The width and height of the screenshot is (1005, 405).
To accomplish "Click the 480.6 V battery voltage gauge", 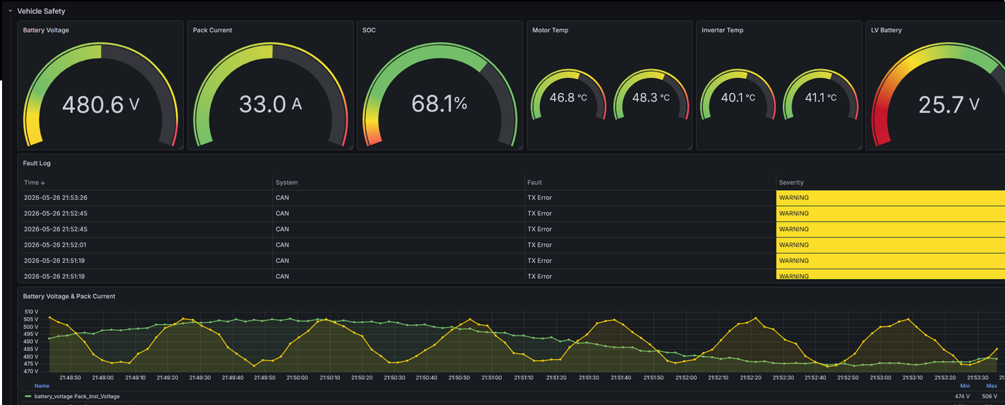I will [x=100, y=94].
